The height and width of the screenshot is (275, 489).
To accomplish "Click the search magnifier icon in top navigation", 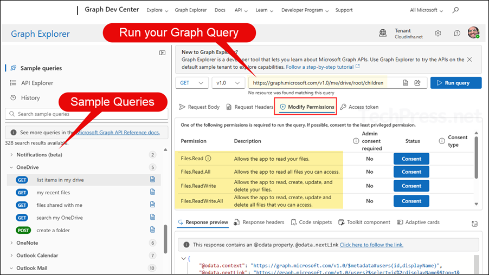I will point(455,10).
